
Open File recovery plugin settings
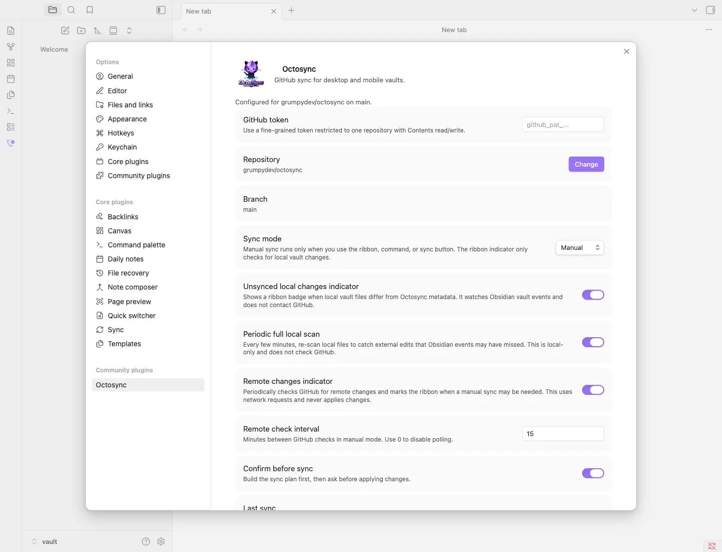[x=148, y=273]
